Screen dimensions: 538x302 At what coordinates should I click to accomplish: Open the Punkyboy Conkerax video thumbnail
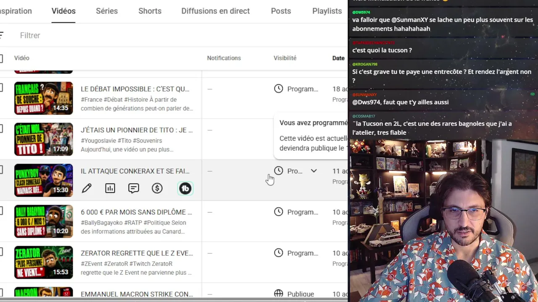pos(44,180)
